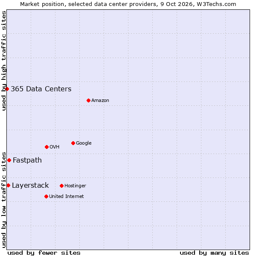Select the OVH marker dot
The height and width of the screenshot is (256, 256).
(x=47, y=147)
